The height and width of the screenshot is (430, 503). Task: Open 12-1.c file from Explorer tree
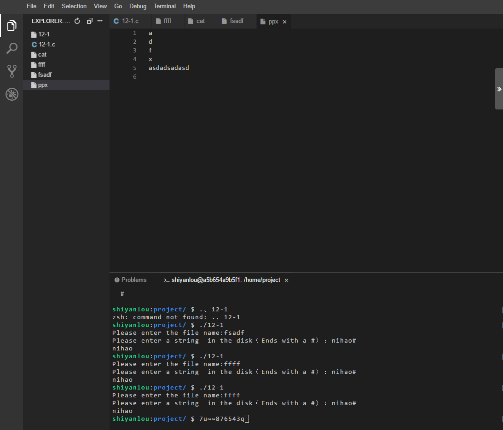47,45
